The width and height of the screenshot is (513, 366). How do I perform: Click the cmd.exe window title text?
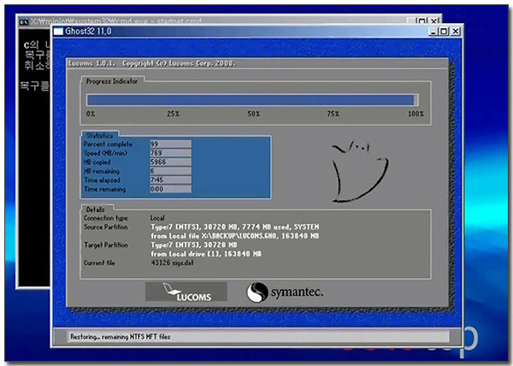pyautogui.click(x=116, y=21)
